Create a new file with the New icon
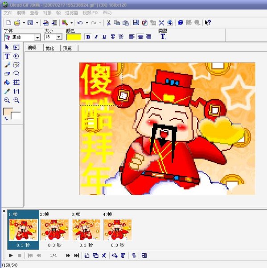This screenshot has height=268, width=267. click(x=9, y=23)
